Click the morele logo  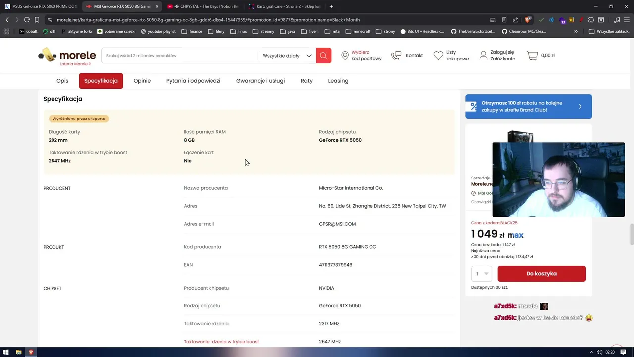tap(67, 55)
